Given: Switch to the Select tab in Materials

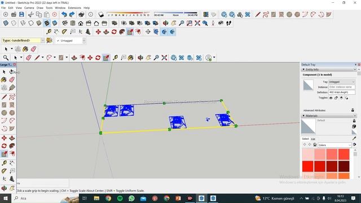Looking at the screenshot, I should point(305,139).
